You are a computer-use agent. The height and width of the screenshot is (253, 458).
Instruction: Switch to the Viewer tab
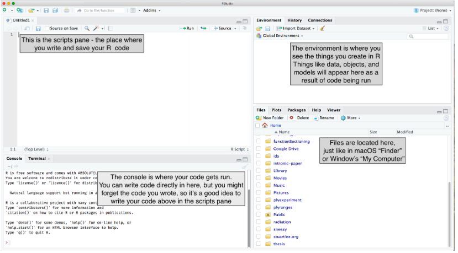coord(334,110)
